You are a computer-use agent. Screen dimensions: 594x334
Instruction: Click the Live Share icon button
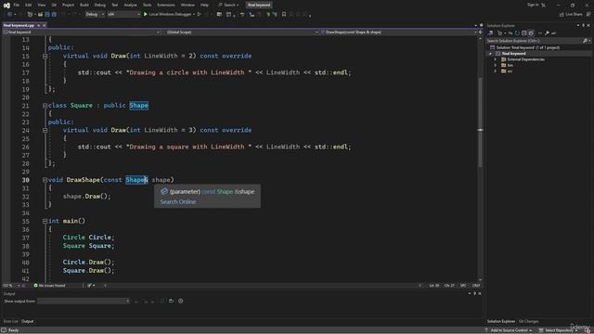(x=571, y=15)
